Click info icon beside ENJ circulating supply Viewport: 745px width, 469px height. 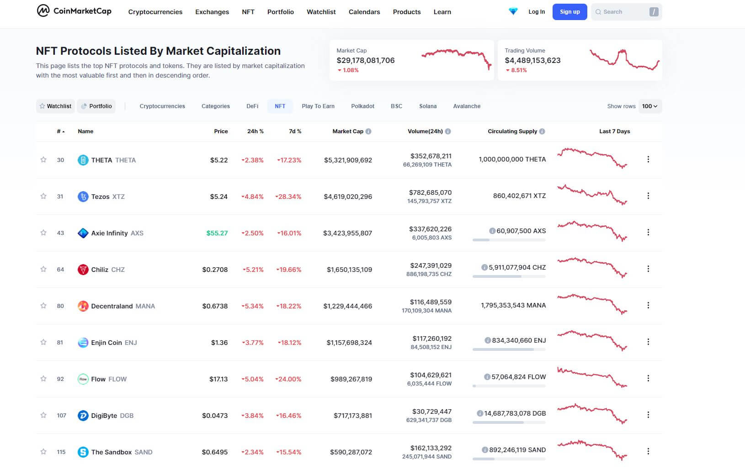click(x=488, y=340)
